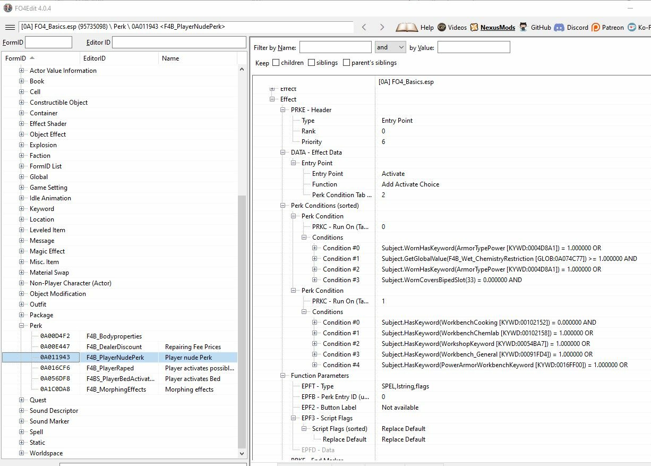Click the forward navigation arrow
The image size is (651, 466).
tap(382, 27)
